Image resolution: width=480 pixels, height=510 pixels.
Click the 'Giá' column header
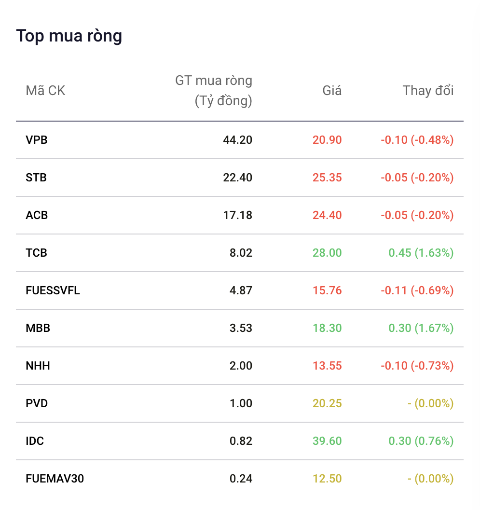(x=332, y=90)
